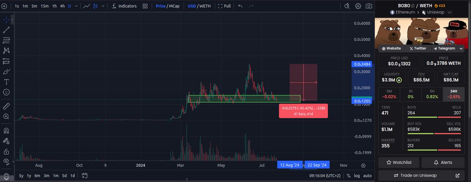Toggle stay in drawing mode

[6, 141]
